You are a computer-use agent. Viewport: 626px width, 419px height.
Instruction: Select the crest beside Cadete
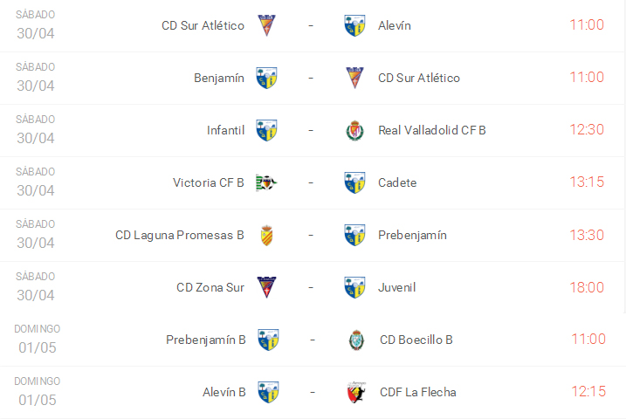point(354,182)
